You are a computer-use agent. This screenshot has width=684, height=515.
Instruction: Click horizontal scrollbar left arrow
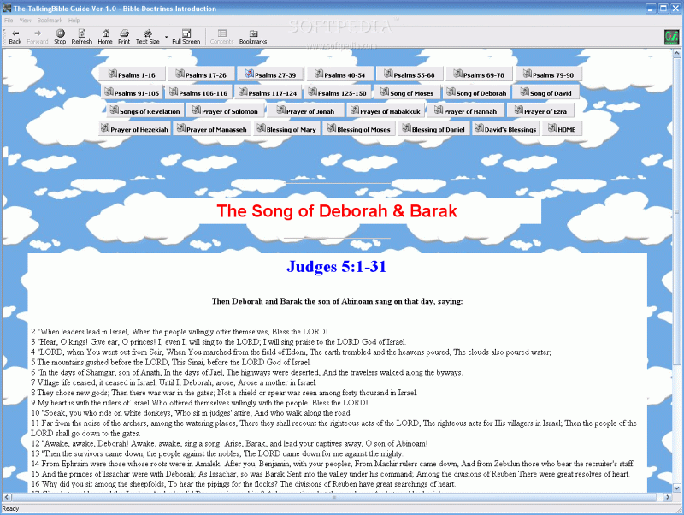pos(7,497)
